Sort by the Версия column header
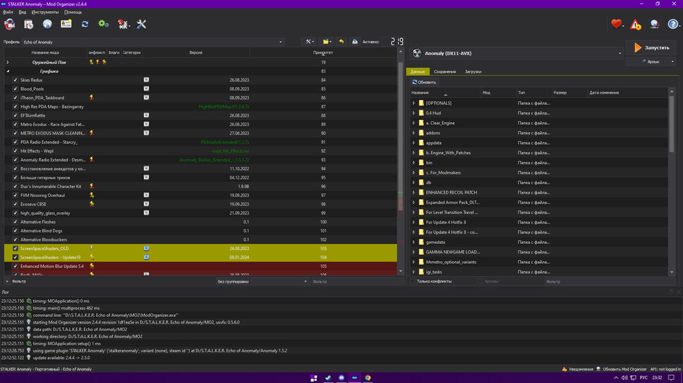683x383 pixels. coord(195,52)
